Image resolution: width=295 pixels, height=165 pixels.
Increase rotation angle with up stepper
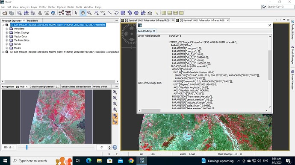(x=109, y=146)
